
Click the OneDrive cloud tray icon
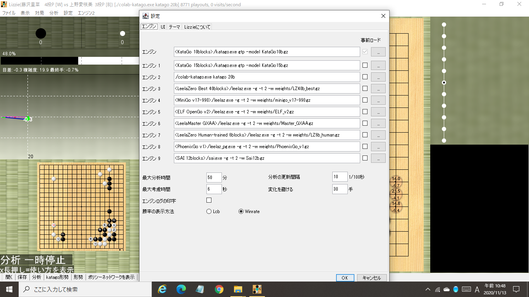447,289
